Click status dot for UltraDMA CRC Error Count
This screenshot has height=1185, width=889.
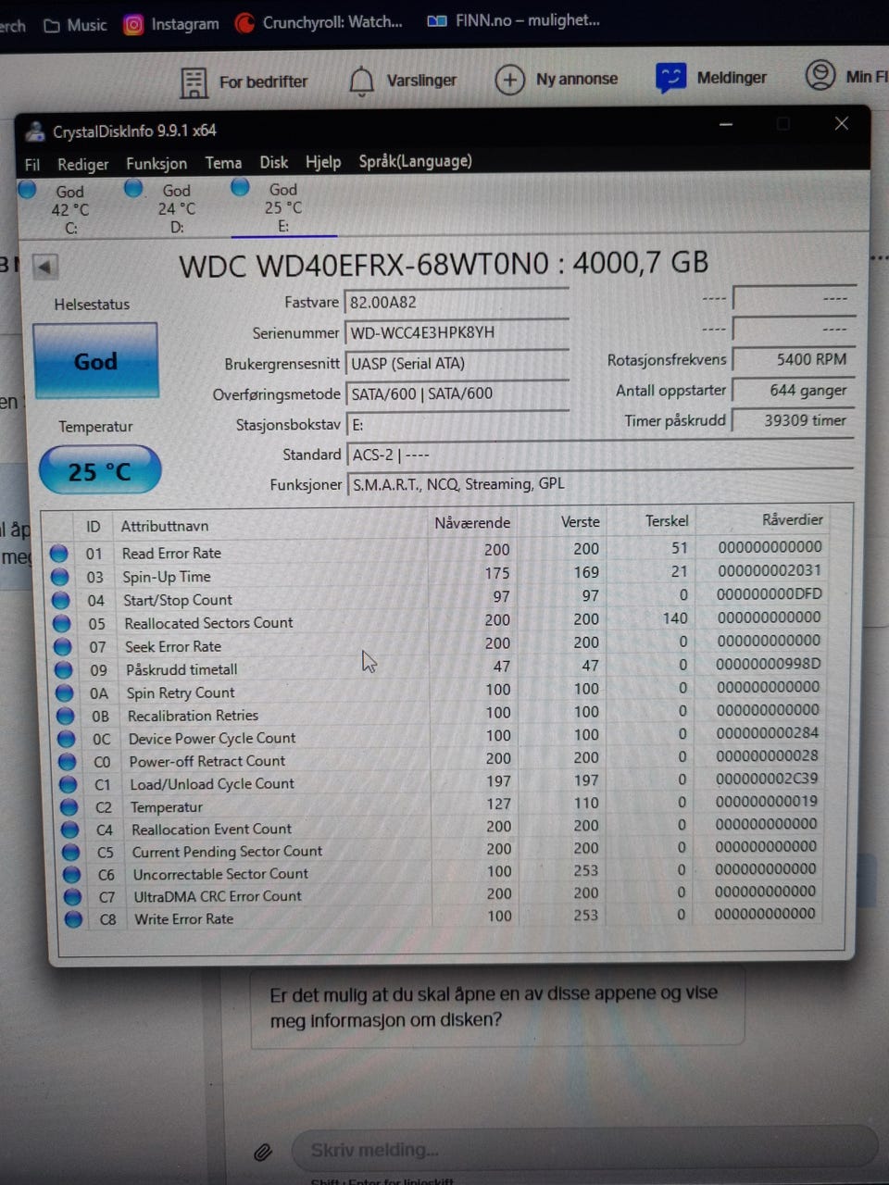coord(72,896)
